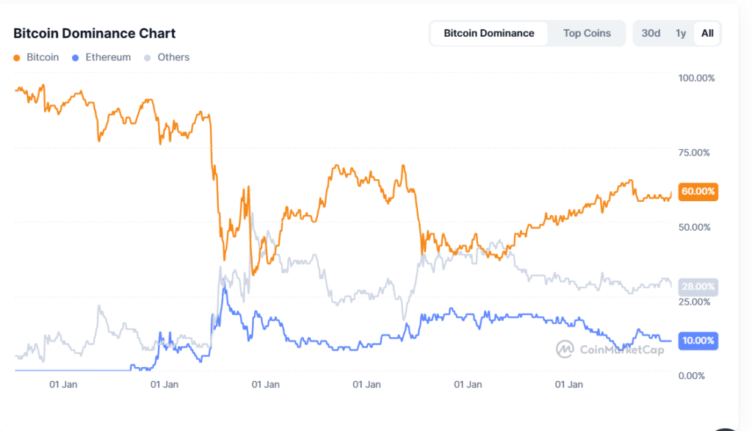Click the blue 10.00% Ethereum badge
Image resolution: width=752 pixels, height=431 pixels.
697,341
